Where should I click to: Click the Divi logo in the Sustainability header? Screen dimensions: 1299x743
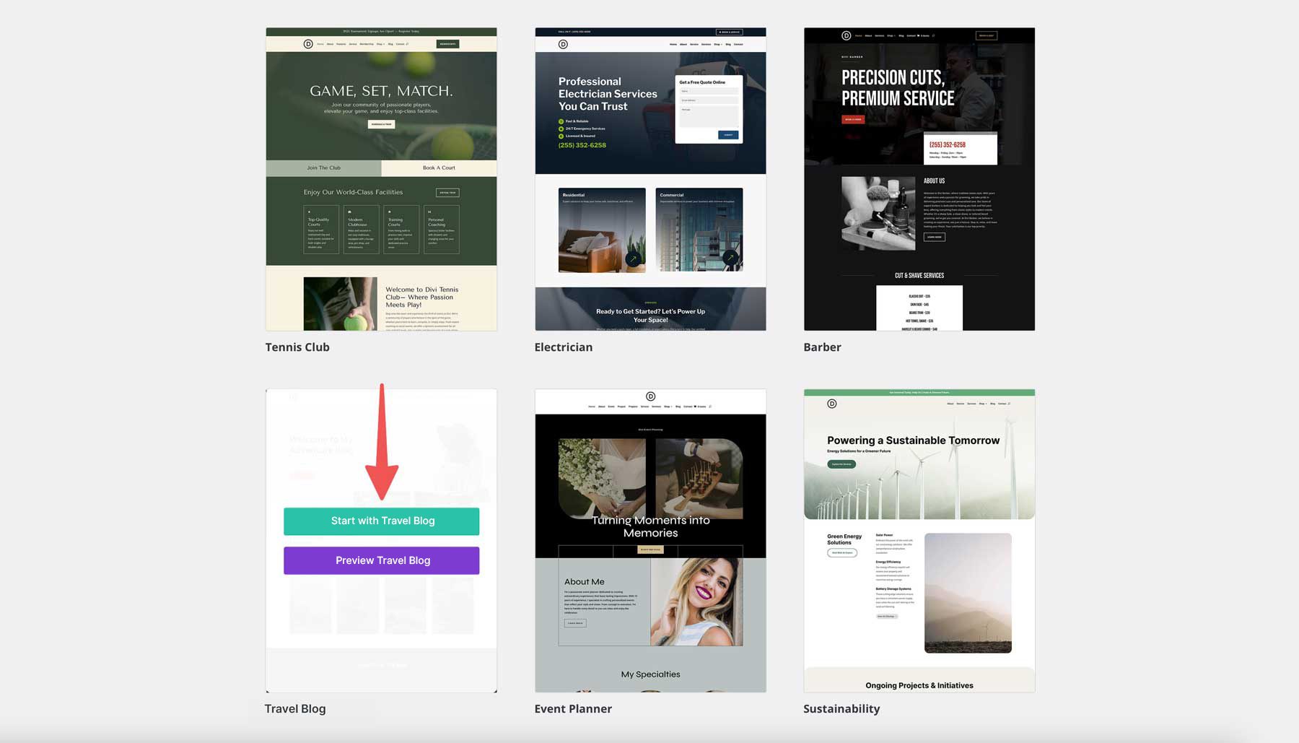[832, 403]
